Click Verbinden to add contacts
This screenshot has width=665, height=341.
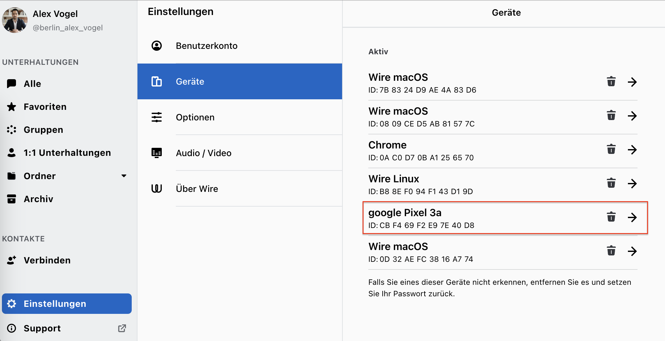[x=67, y=260]
